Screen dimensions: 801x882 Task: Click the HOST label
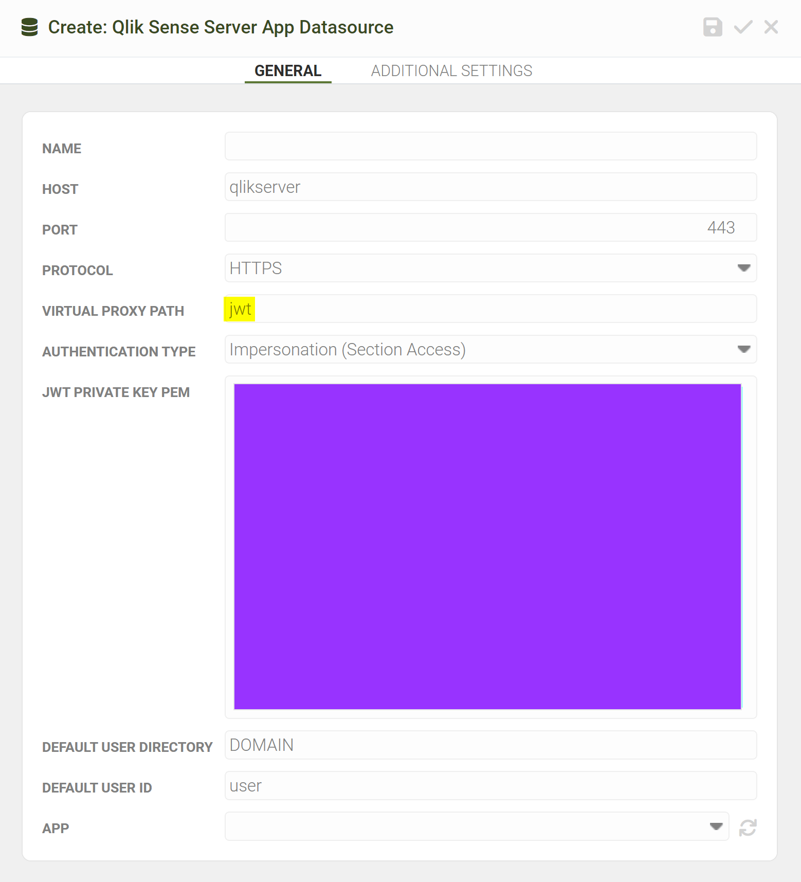60,189
